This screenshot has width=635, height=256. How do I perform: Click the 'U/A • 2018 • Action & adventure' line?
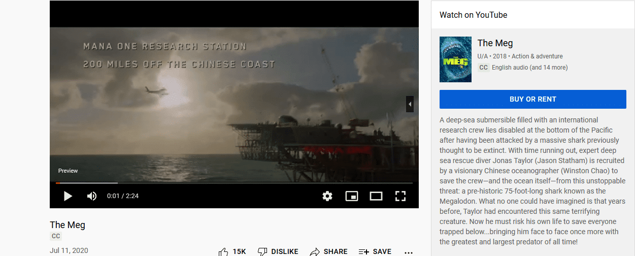point(520,56)
